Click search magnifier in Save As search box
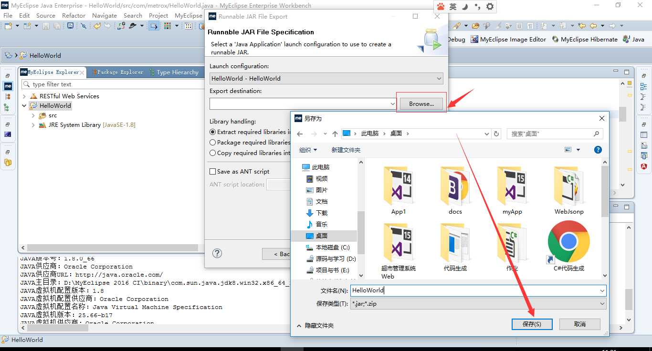 tap(596, 134)
